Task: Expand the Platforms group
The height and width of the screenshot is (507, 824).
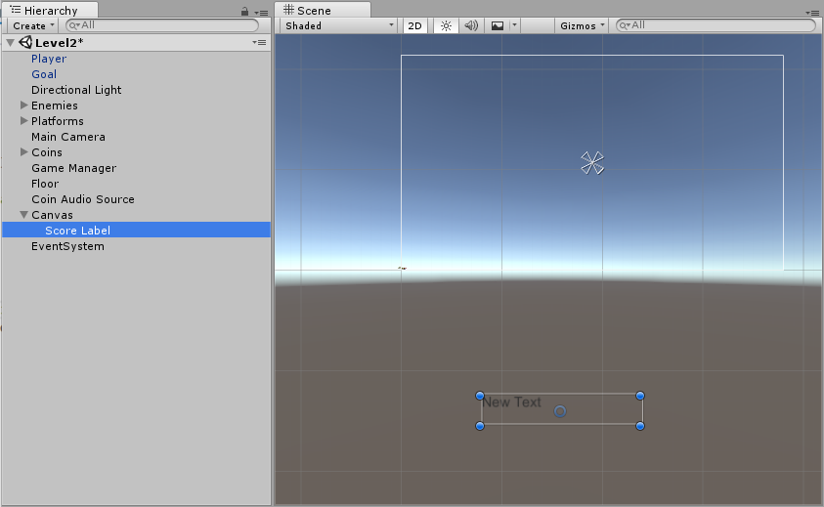Action: pyautogui.click(x=23, y=121)
